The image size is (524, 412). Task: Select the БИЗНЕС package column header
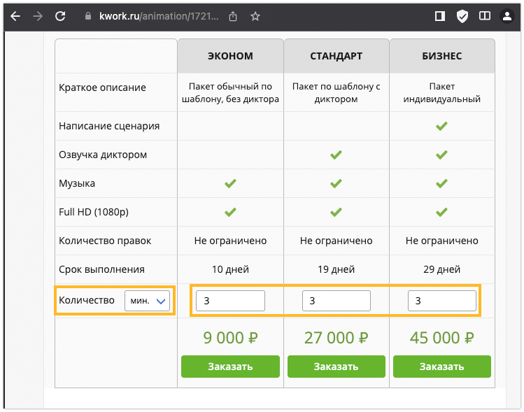point(442,56)
